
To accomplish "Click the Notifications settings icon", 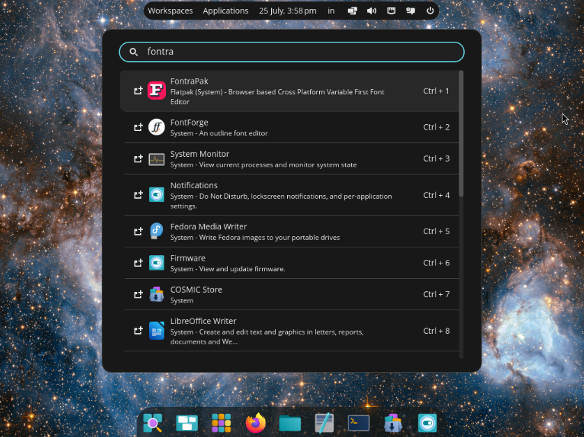I will pyautogui.click(x=156, y=195).
